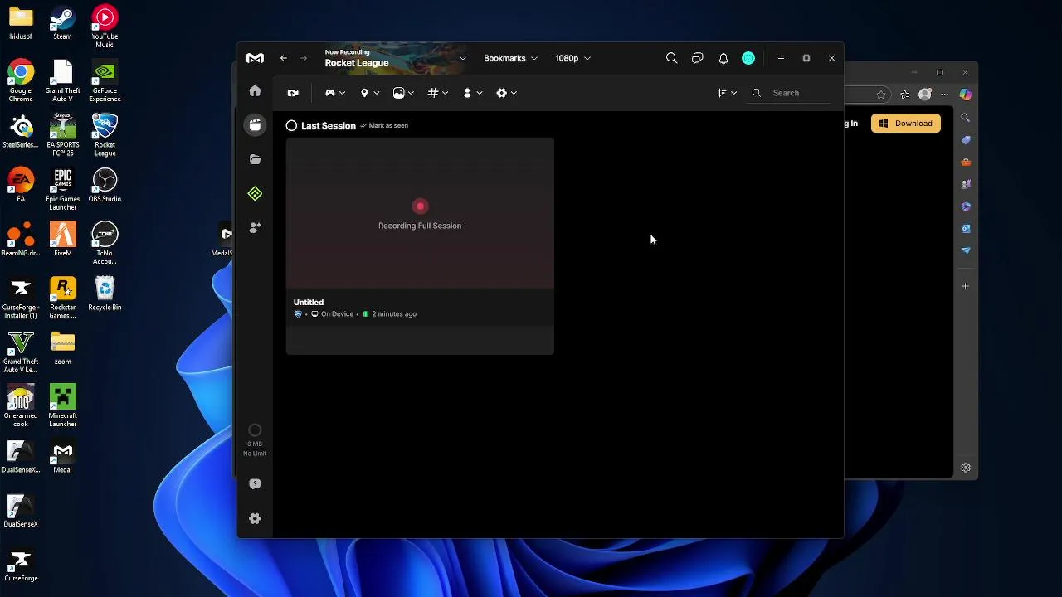Open the 1080p quality dropdown

point(572,58)
